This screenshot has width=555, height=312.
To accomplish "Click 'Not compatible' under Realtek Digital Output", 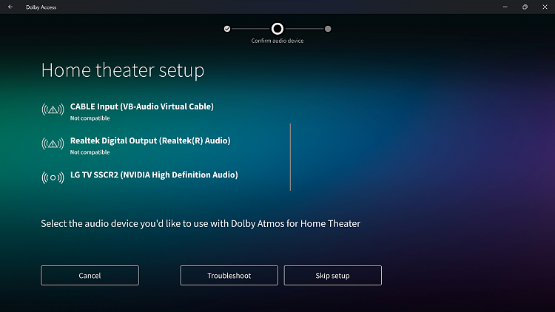I will coord(90,152).
